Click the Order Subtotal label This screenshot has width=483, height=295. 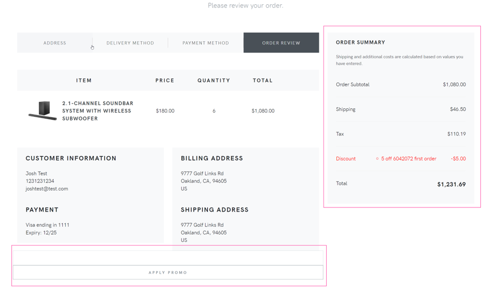click(353, 84)
